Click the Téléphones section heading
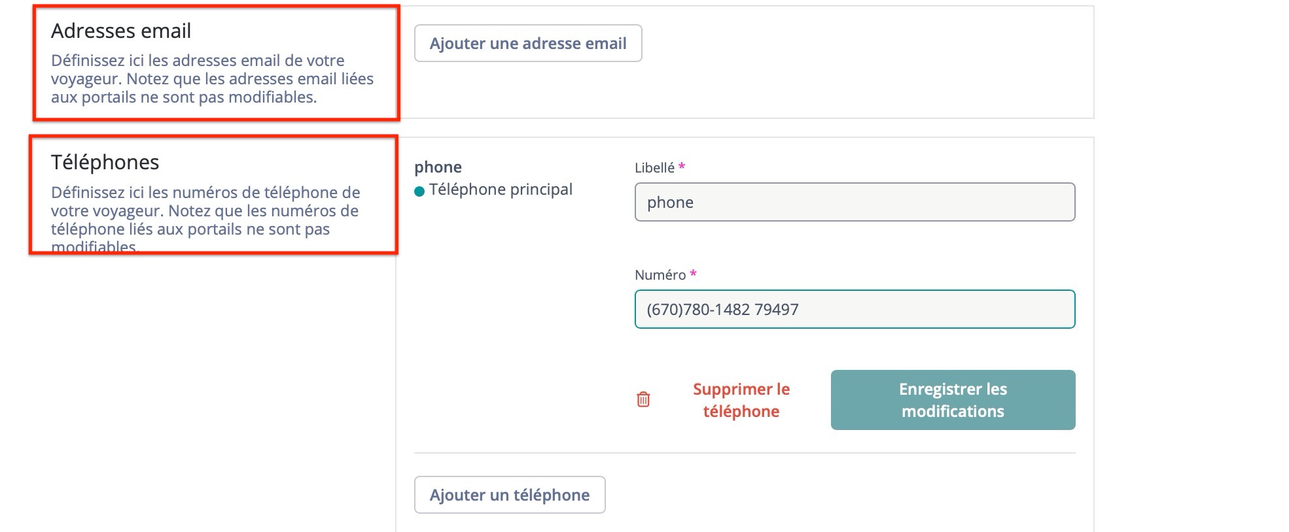1289x532 pixels. (105, 161)
